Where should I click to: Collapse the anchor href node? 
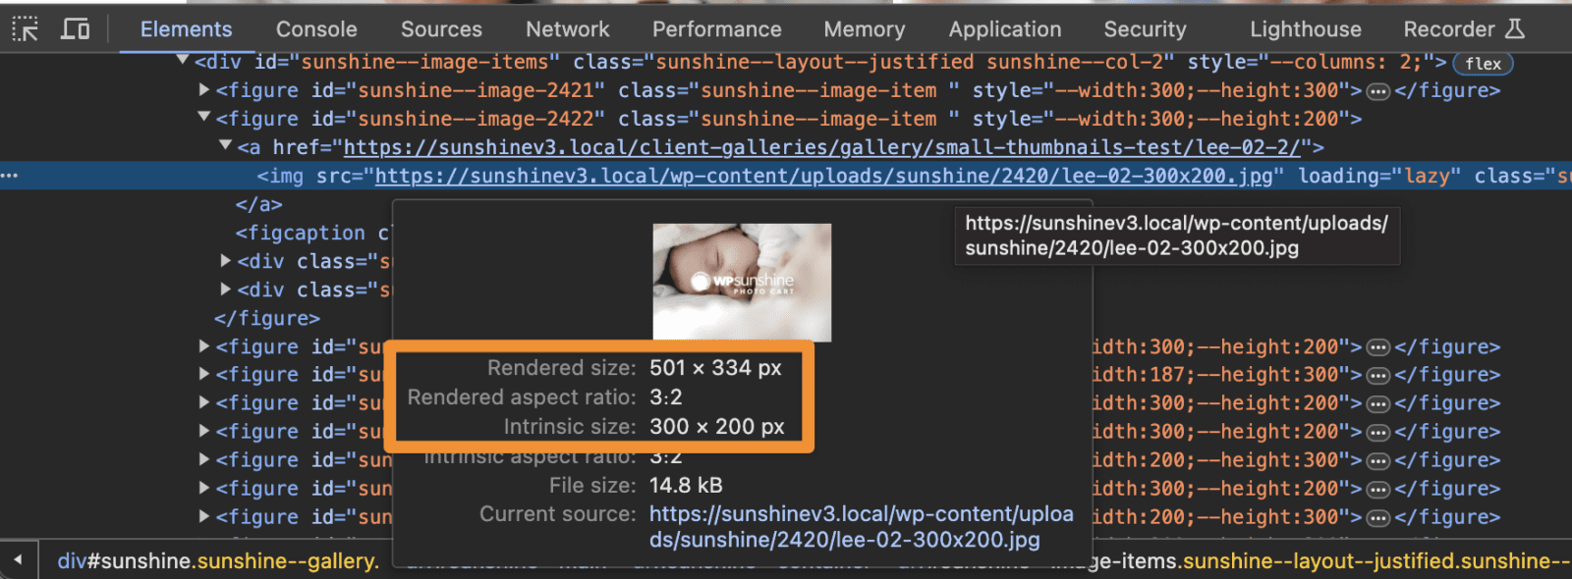pos(226,146)
